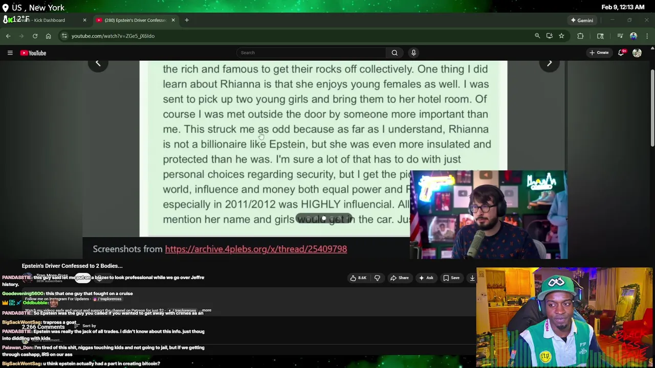Share the video via Share button
The image size is (655, 368).
coord(399,278)
